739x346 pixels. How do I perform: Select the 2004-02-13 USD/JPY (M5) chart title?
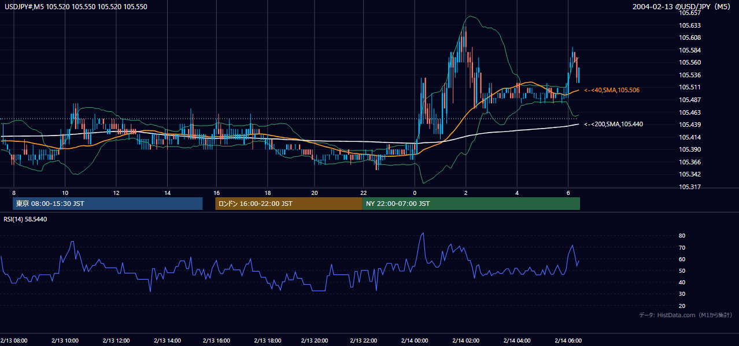682,7
